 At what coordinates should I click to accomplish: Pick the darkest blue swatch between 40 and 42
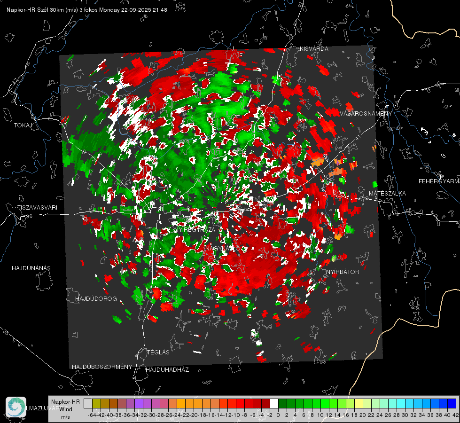[452, 404]
